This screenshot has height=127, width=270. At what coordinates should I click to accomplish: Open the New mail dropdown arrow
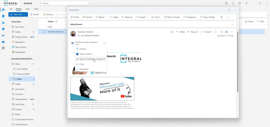(x=26, y=14)
